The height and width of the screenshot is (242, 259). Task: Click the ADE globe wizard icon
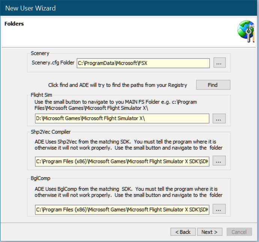click(246, 33)
